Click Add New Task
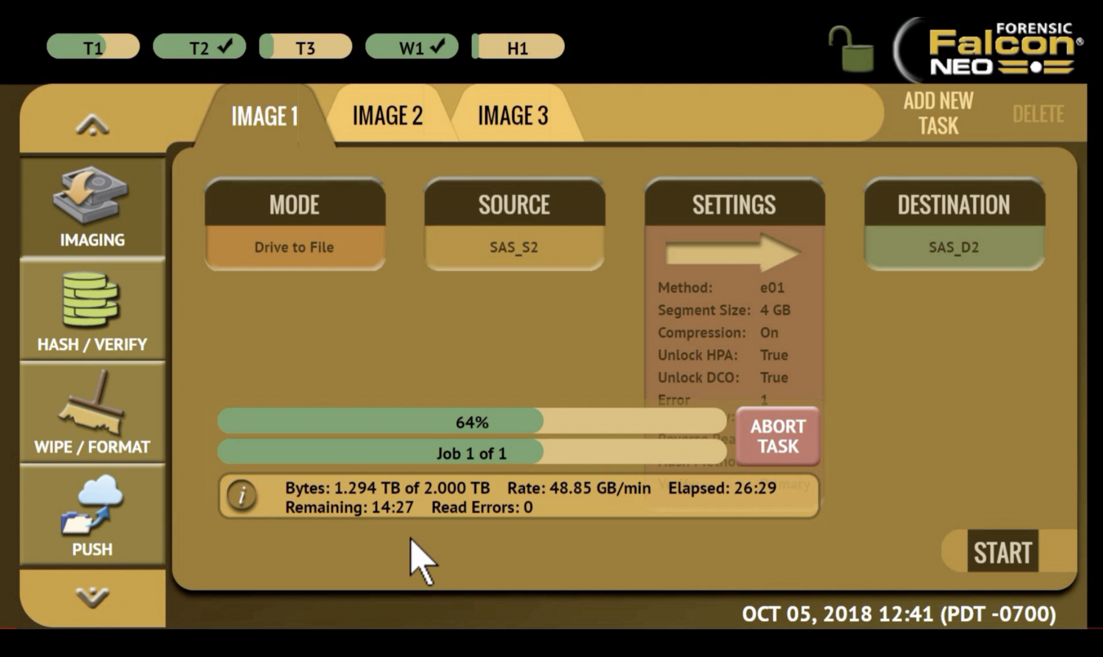 click(x=938, y=113)
